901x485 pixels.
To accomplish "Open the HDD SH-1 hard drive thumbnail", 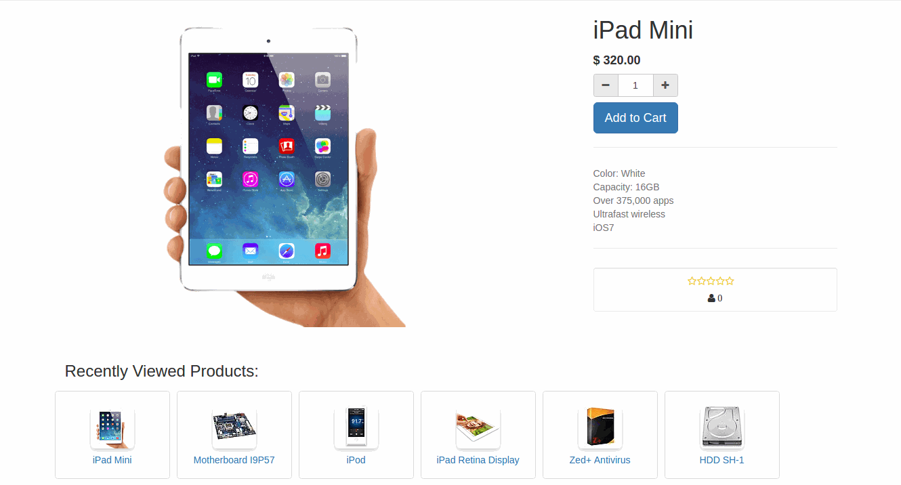I will 722,429.
